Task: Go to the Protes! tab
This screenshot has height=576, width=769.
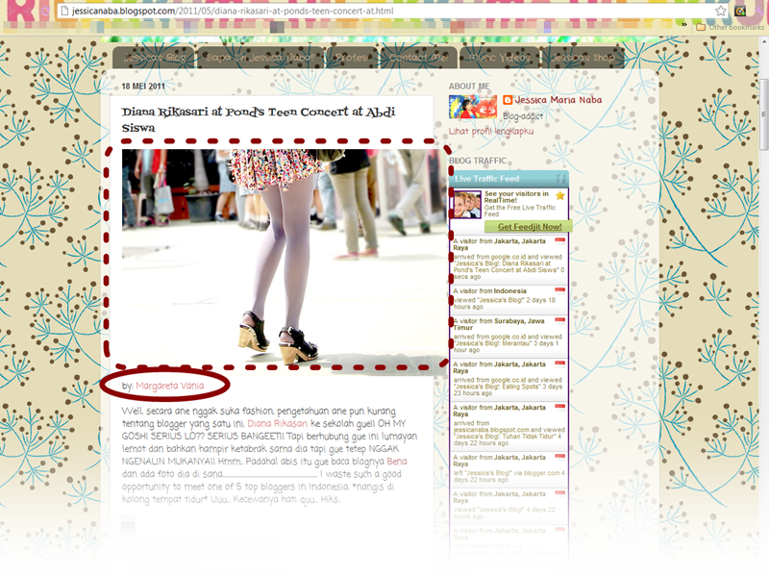Action: tap(351, 58)
